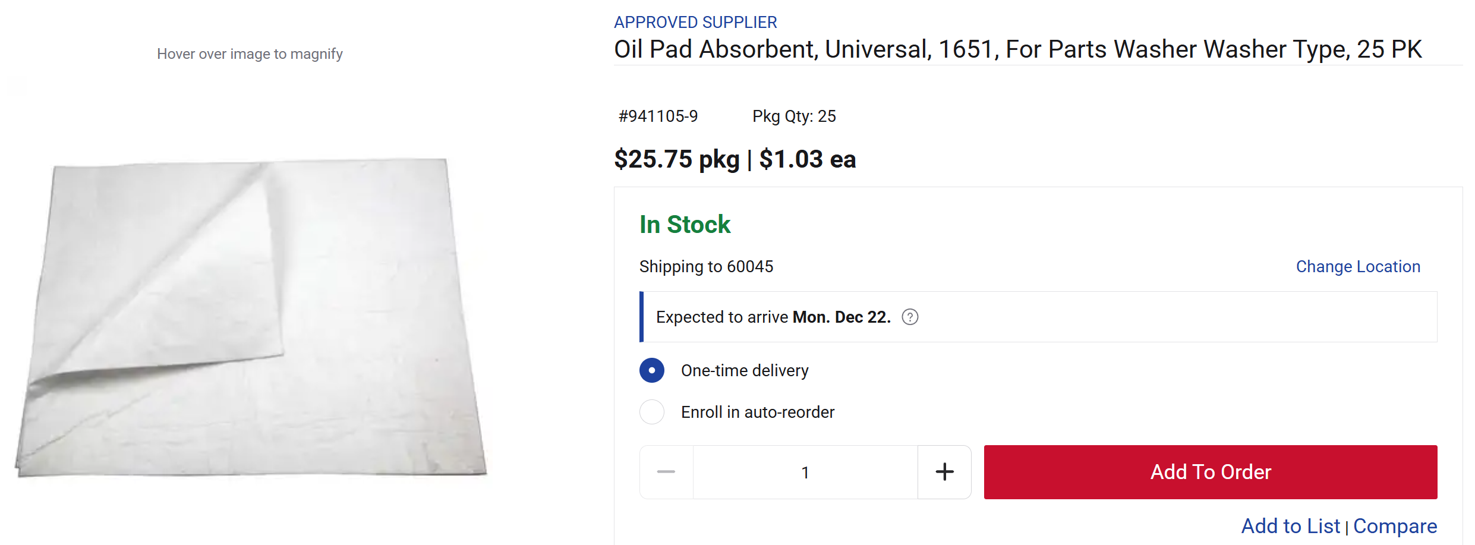This screenshot has height=545, width=1475.
Task: Click the quantity input field
Action: 805,472
